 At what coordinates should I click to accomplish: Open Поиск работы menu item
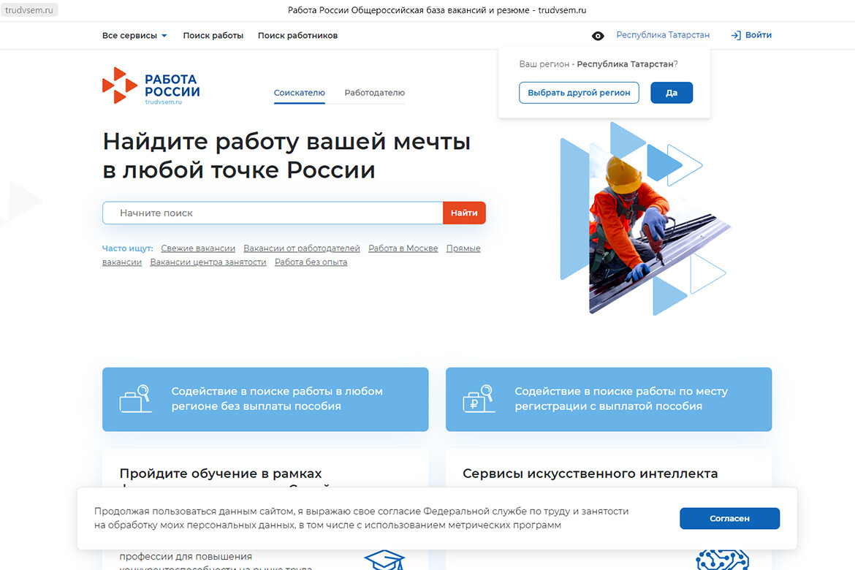point(213,36)
